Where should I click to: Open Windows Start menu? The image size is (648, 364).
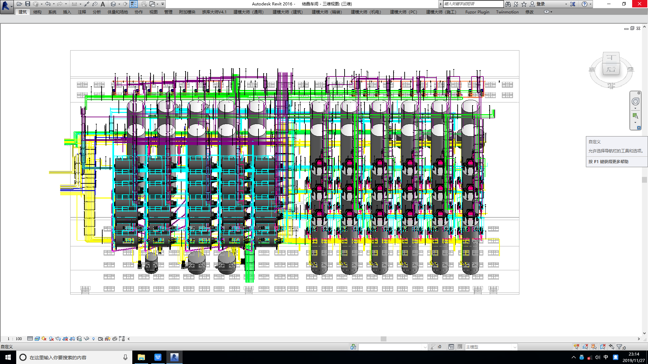pyautogui.click(x=8, y=357)
